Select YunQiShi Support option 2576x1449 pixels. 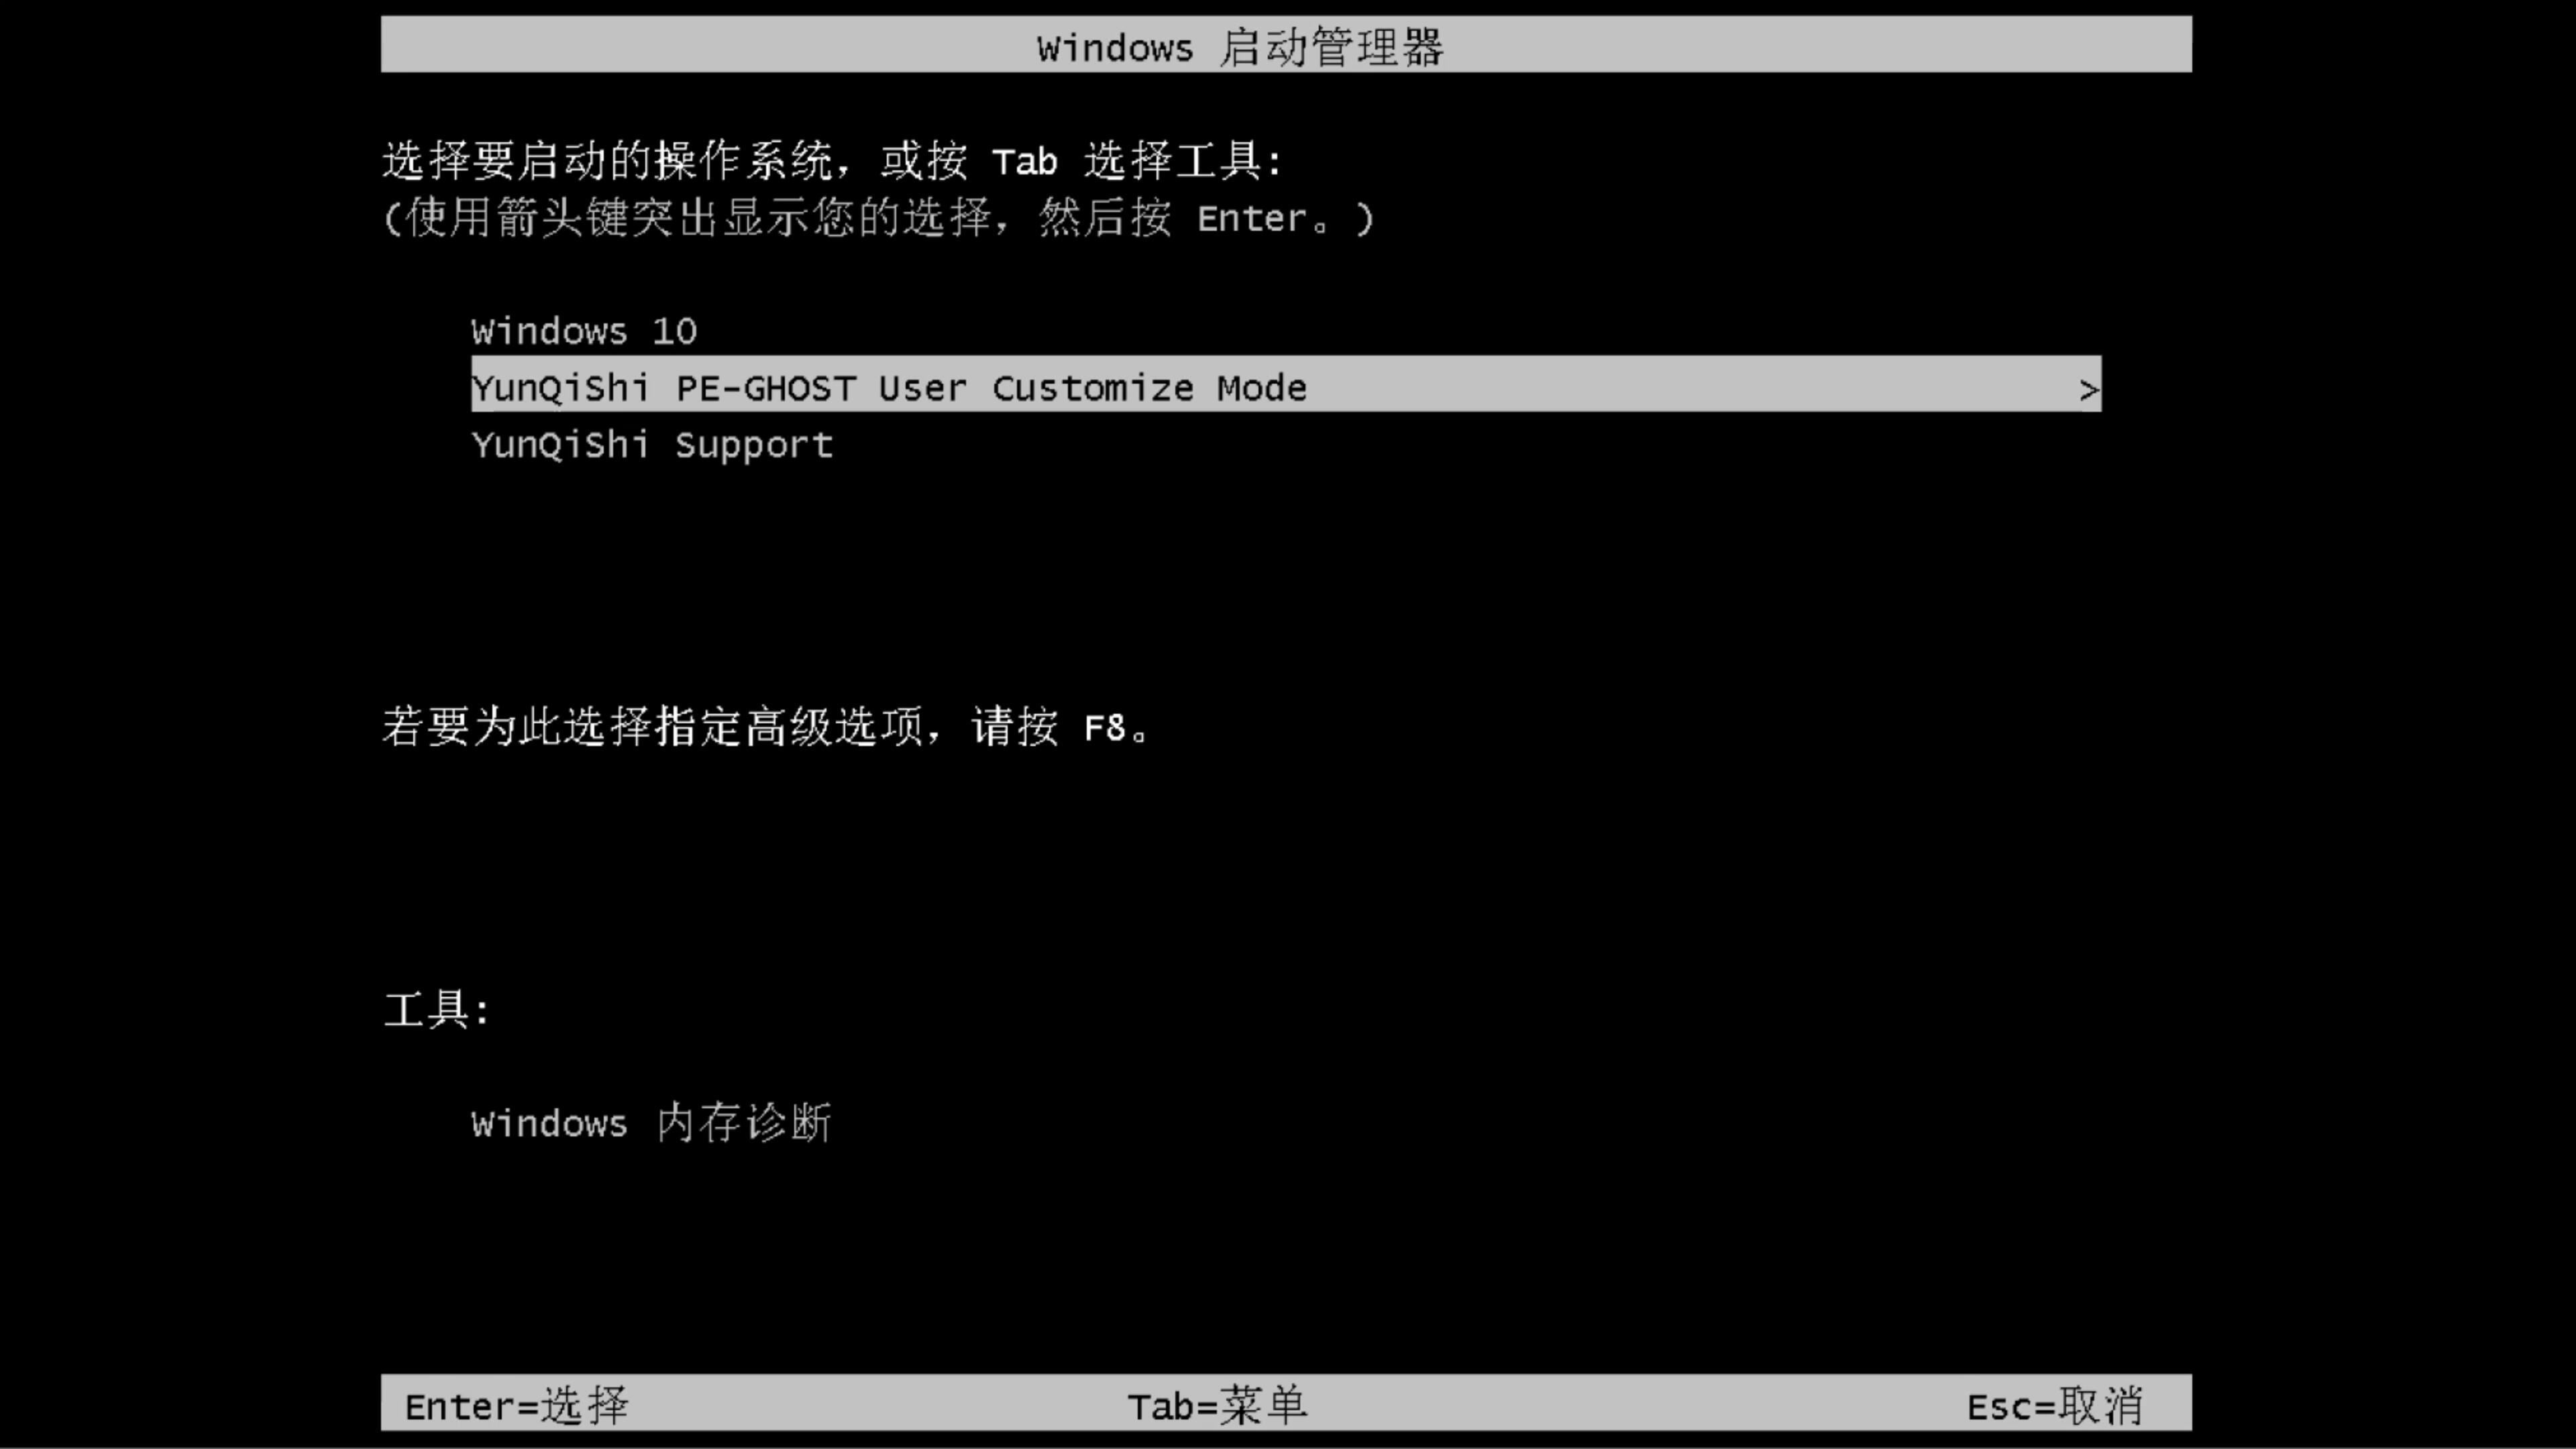pyautogui.click(x=651, y=444)
